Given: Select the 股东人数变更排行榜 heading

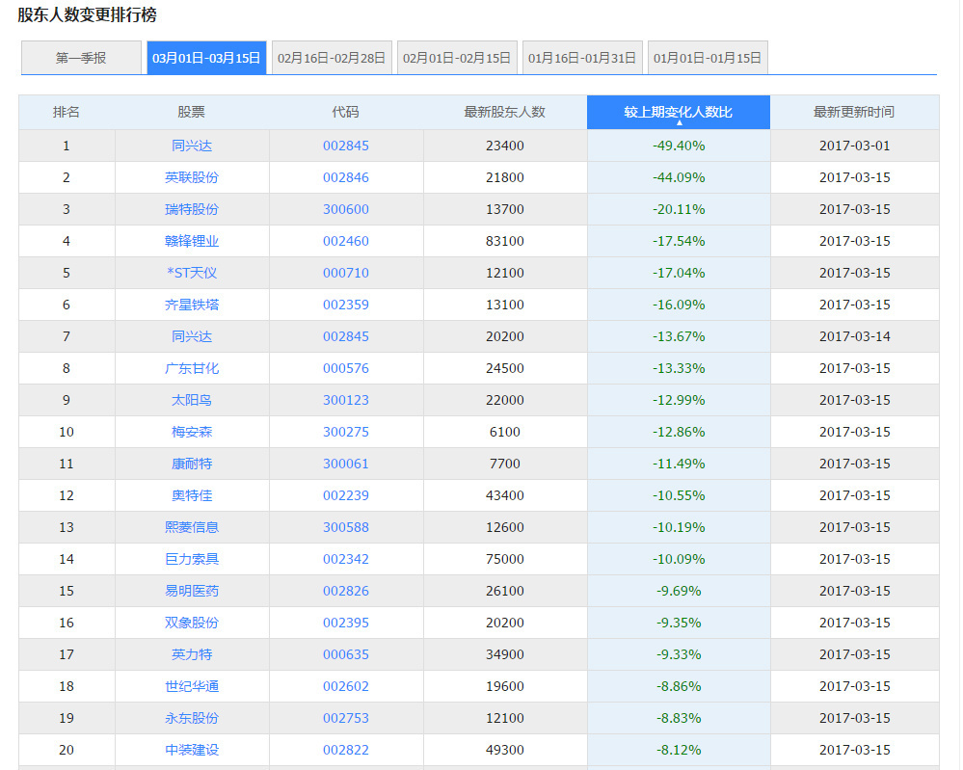Looking at the screenshot, I should point(87,14).
